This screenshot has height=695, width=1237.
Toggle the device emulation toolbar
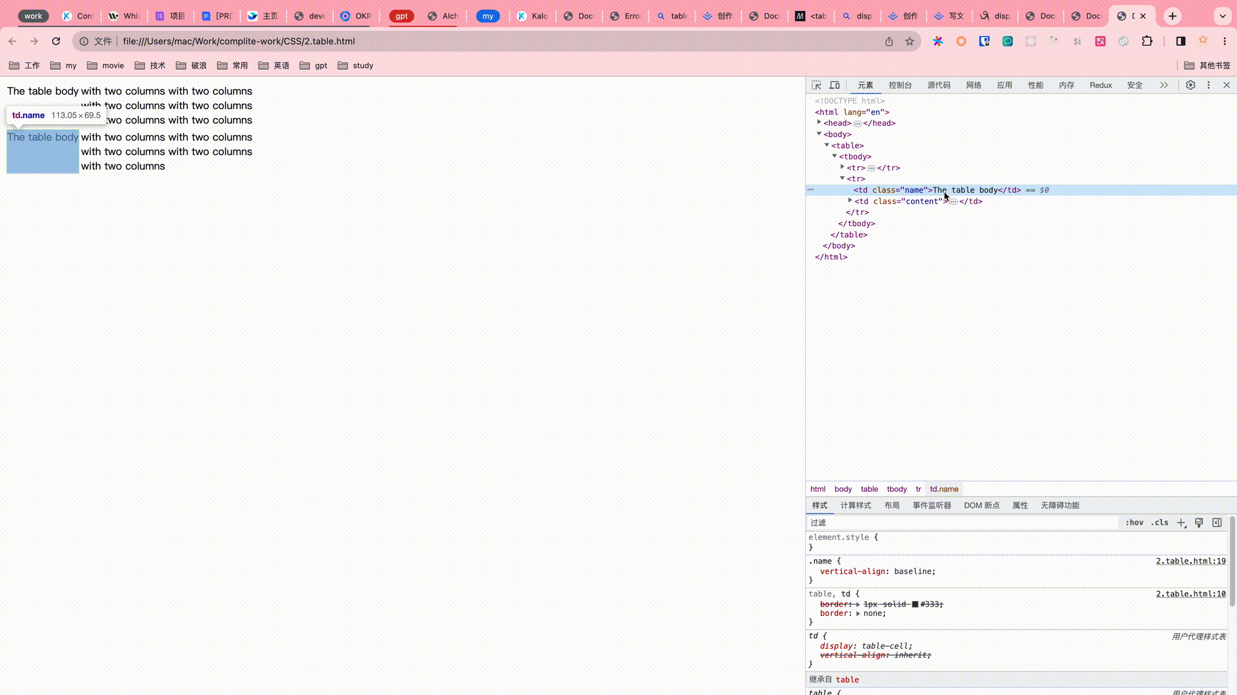coord(834,85)
